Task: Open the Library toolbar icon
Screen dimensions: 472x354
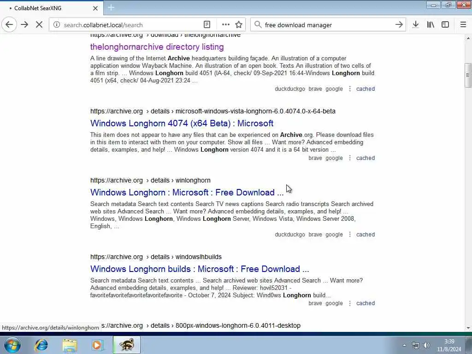Action: [x=431, y=25]
